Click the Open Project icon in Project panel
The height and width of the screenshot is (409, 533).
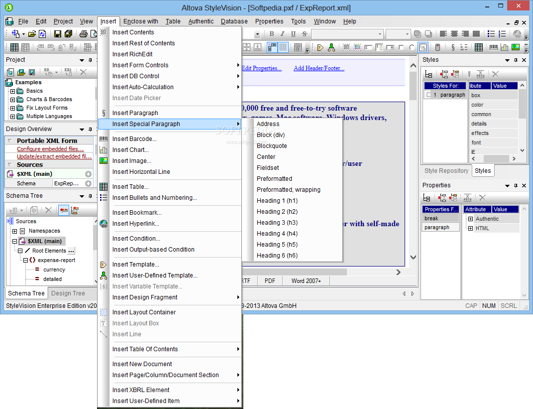coord(21,72)
